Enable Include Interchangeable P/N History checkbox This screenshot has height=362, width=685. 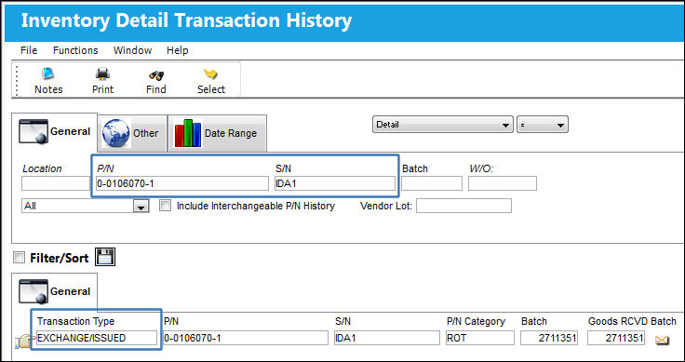[165, 206]
